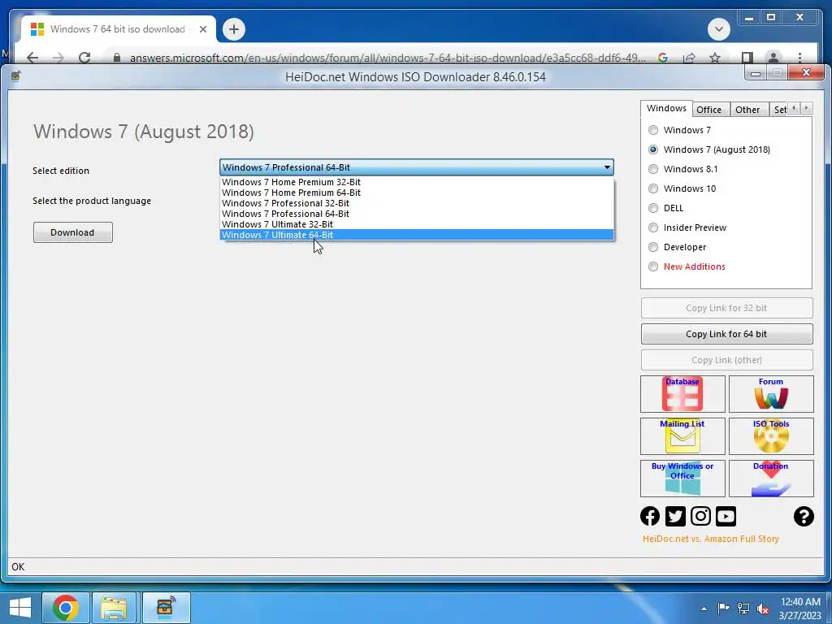832x624 pixels.
Task: Open the help question mark icon
Action: tap(804, 516)
